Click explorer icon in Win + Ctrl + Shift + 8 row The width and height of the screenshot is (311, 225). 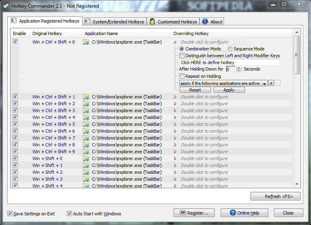click(86, 145)
